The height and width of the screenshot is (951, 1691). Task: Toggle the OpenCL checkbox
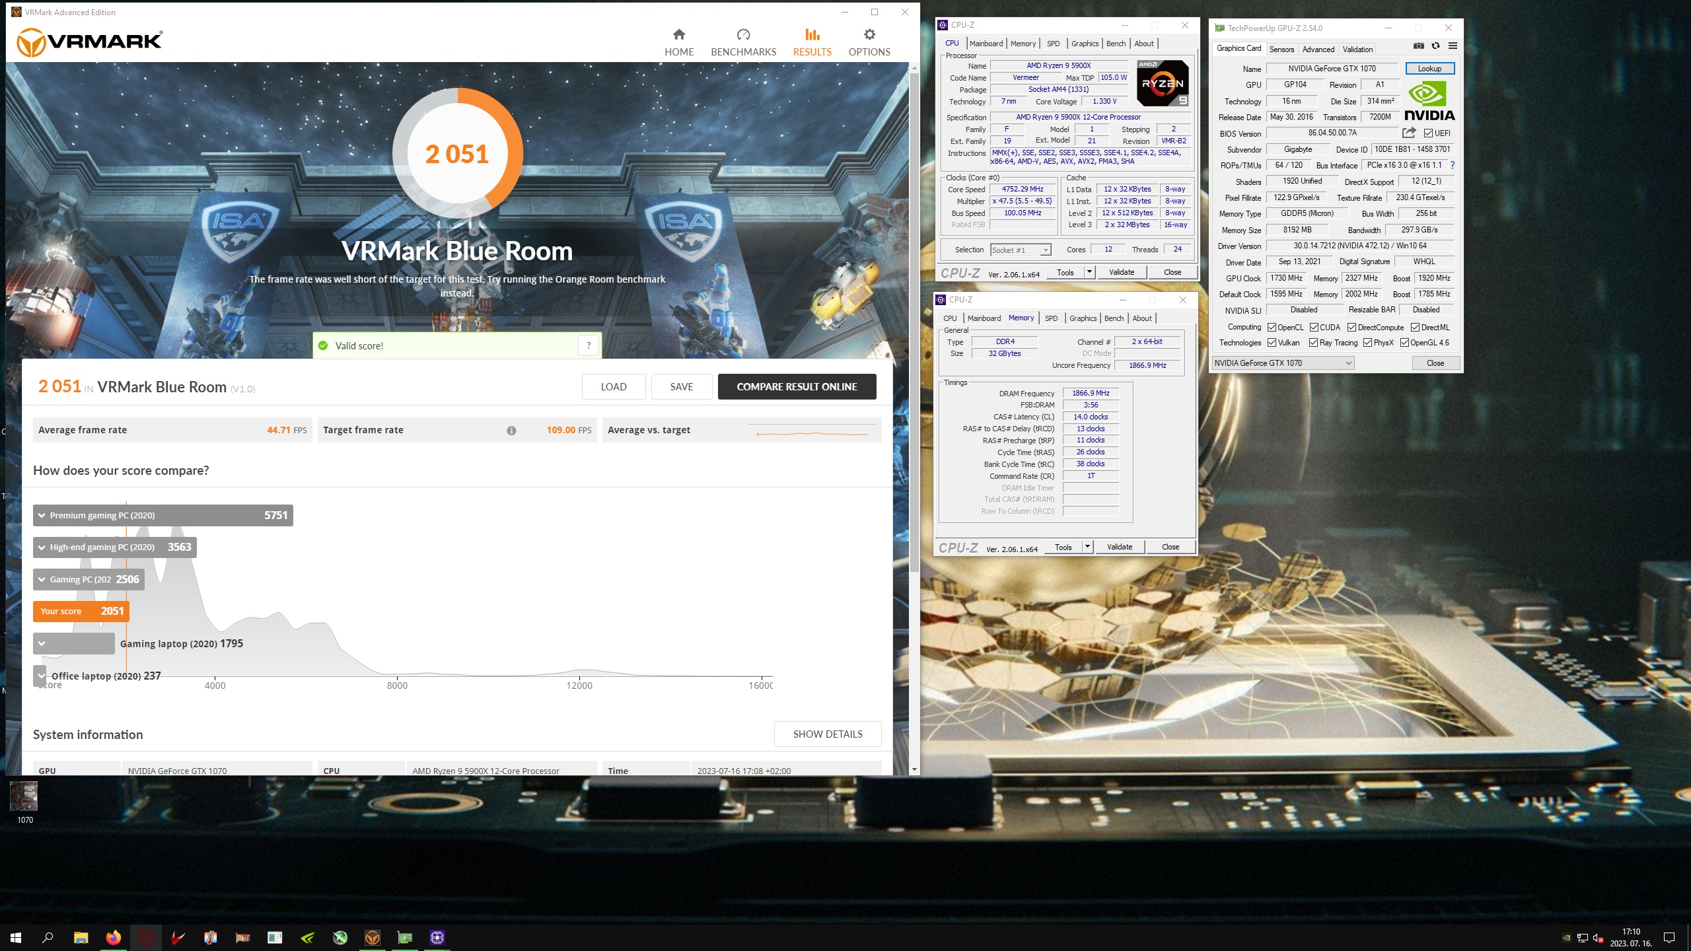pos(1272,328)
